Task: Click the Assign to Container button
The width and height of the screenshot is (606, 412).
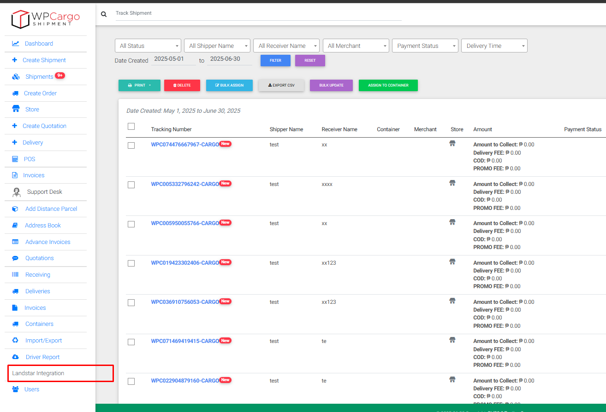Action: click(x=388, y=86)
